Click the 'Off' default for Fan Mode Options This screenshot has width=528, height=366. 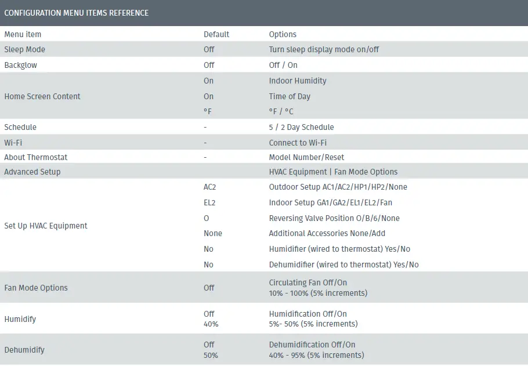coord(209,288)
